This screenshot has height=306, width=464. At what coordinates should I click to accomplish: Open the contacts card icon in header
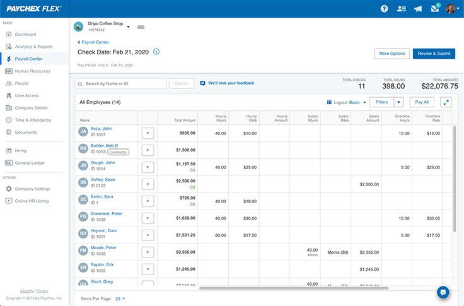(x=401, y=9)
